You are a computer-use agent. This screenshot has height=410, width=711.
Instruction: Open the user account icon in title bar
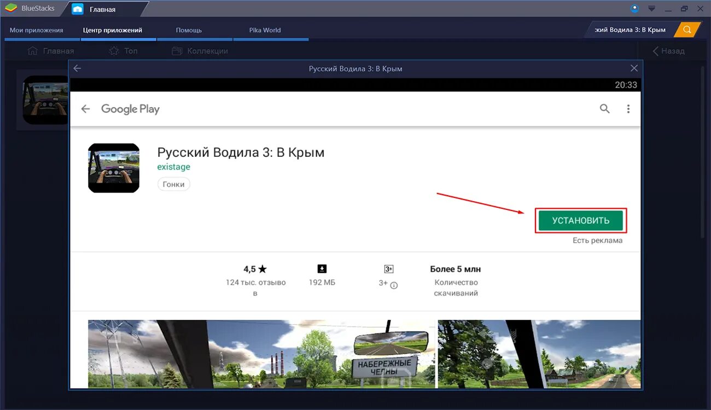(634, 8)
